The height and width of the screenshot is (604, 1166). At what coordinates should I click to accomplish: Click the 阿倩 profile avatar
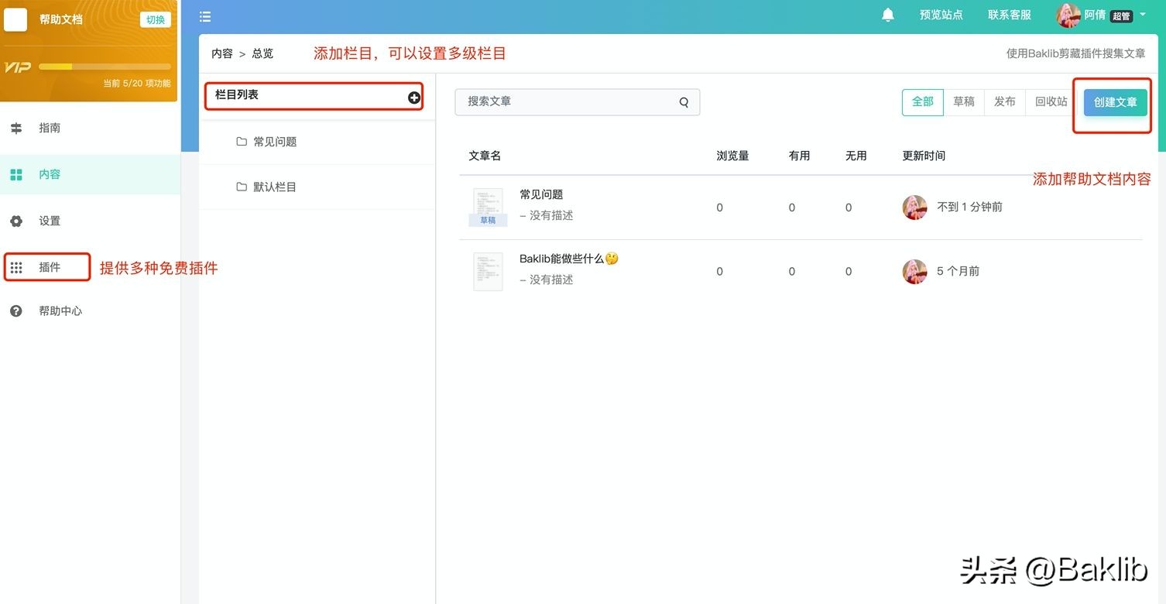click(x=1068, y=15)
